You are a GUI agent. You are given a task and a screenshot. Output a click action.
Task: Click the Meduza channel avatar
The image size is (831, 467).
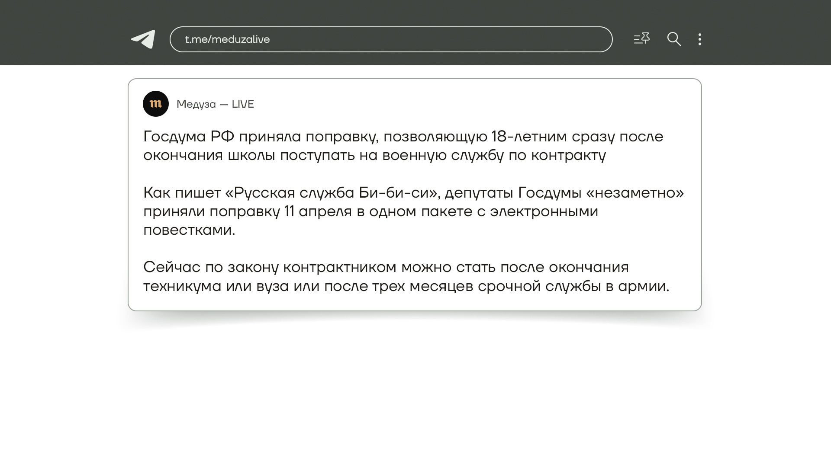156,104
